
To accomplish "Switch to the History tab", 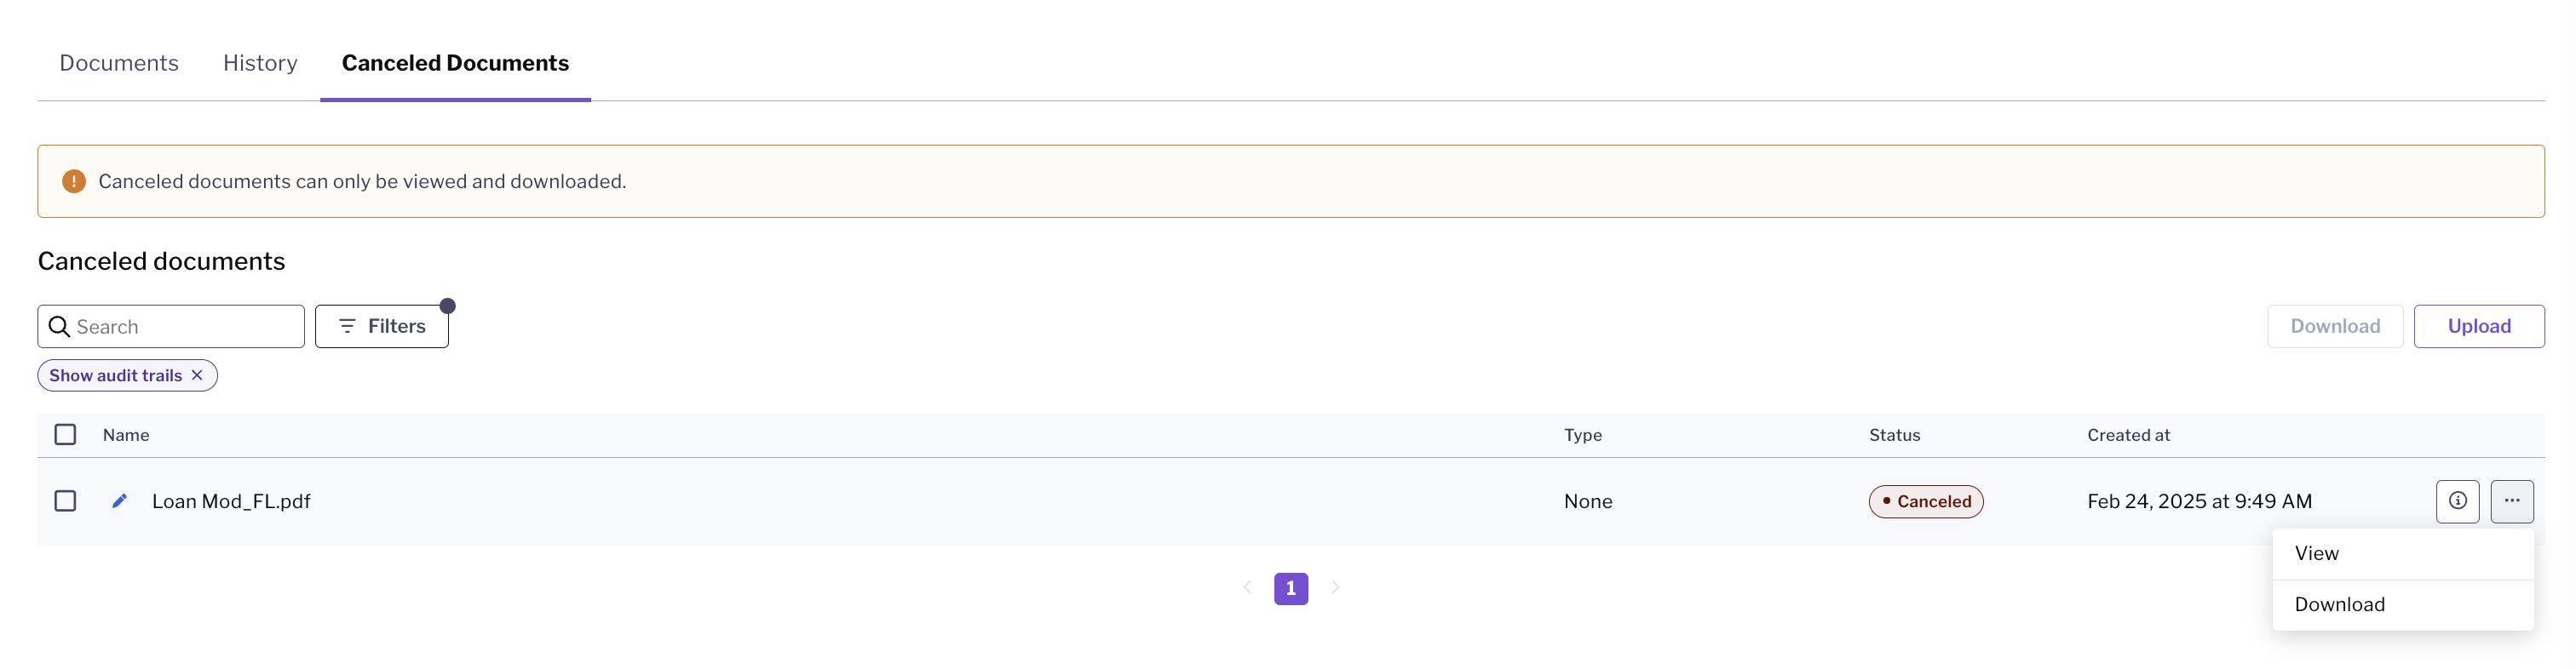I will pos(260,63).
